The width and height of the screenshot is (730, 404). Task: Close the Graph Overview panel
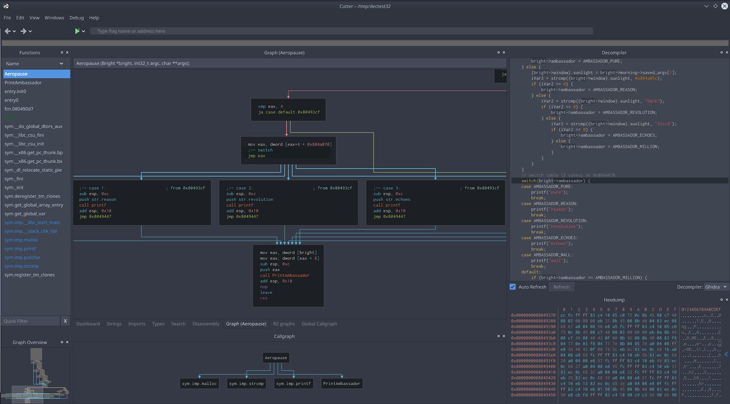point(68,342)
